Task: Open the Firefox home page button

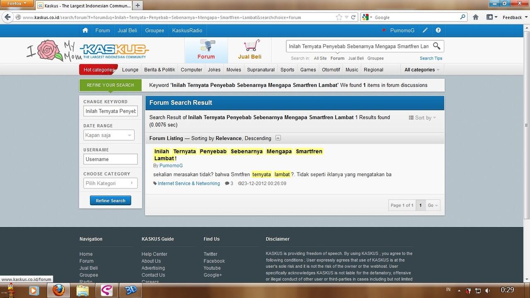Action: point(476,17)
